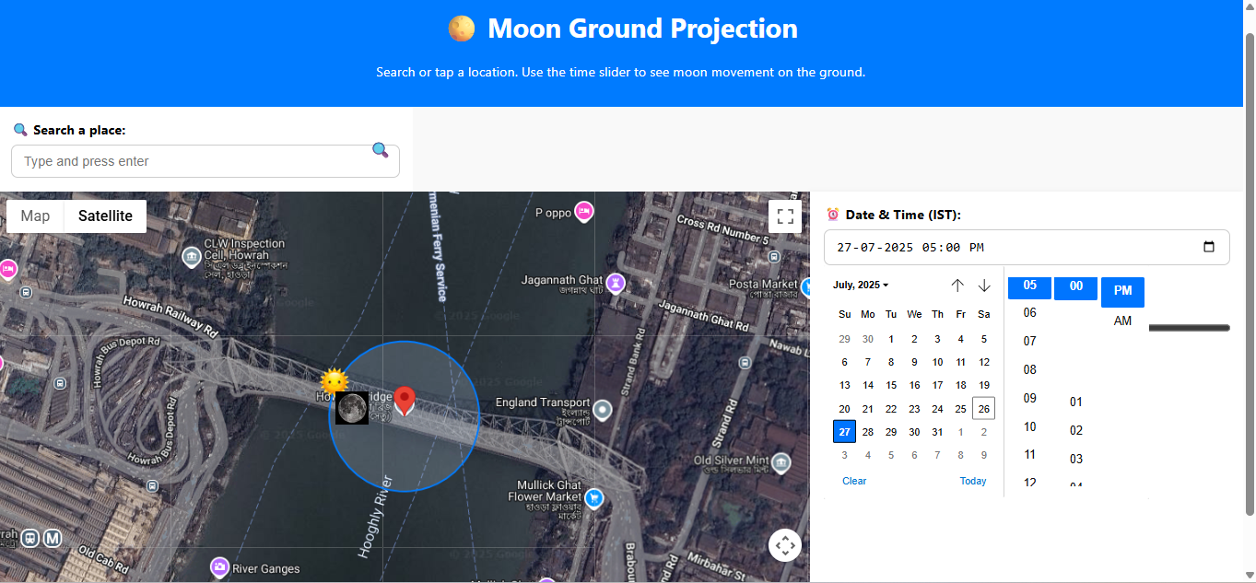Click the P oppo hotel marker

pyautogui.click(x=583, y=212)
